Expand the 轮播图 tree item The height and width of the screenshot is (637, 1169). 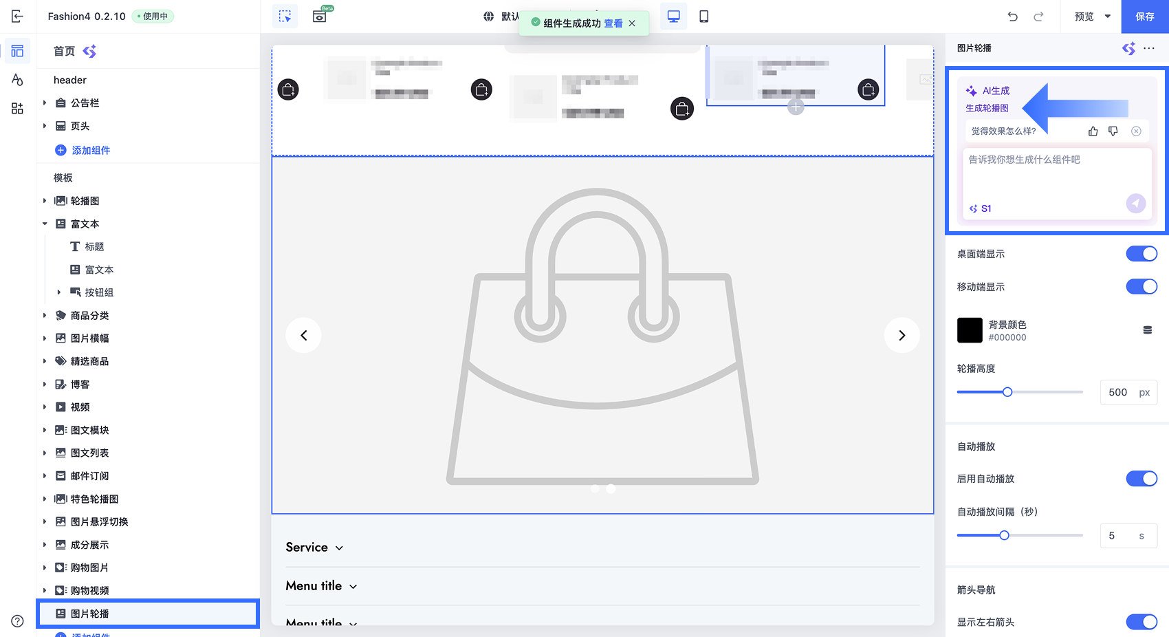click(45, 201)
